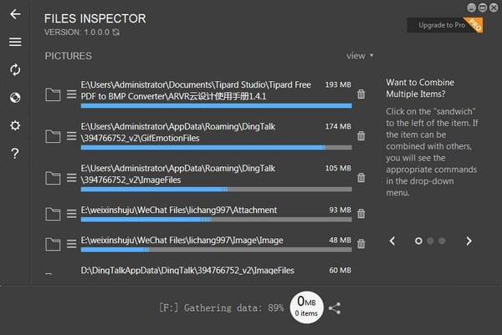
Task: Go to next tip with right arrow
Action: pyautogui.click(x=469, y=241)
